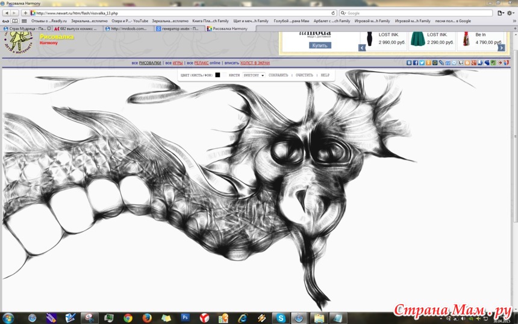
Task: Pick the white background color swatch
Action: pyautogui.click(x=225, y=75)
